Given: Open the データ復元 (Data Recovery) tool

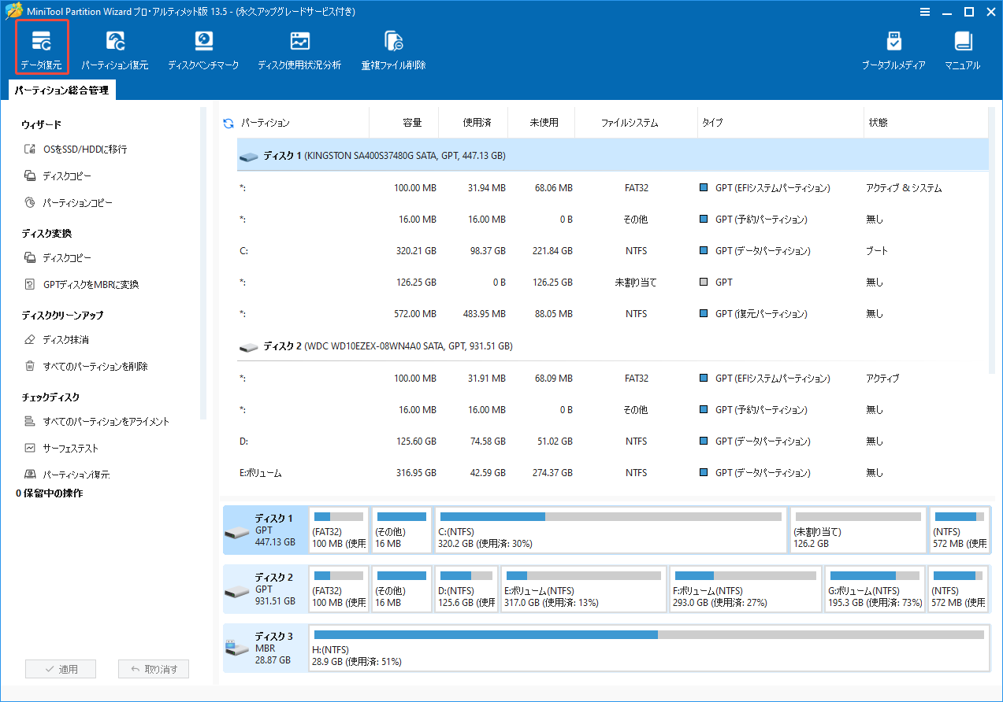Looking at the screenshot, I should click(x=41, y=47).
